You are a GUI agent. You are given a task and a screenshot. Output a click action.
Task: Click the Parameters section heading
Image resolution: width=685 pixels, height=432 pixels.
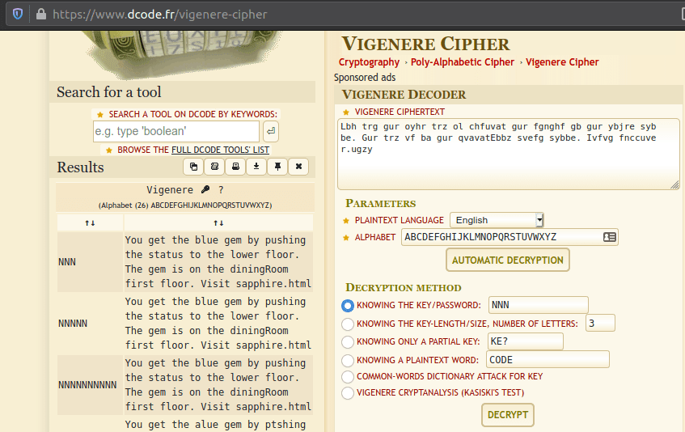click(x=380, y=204)
